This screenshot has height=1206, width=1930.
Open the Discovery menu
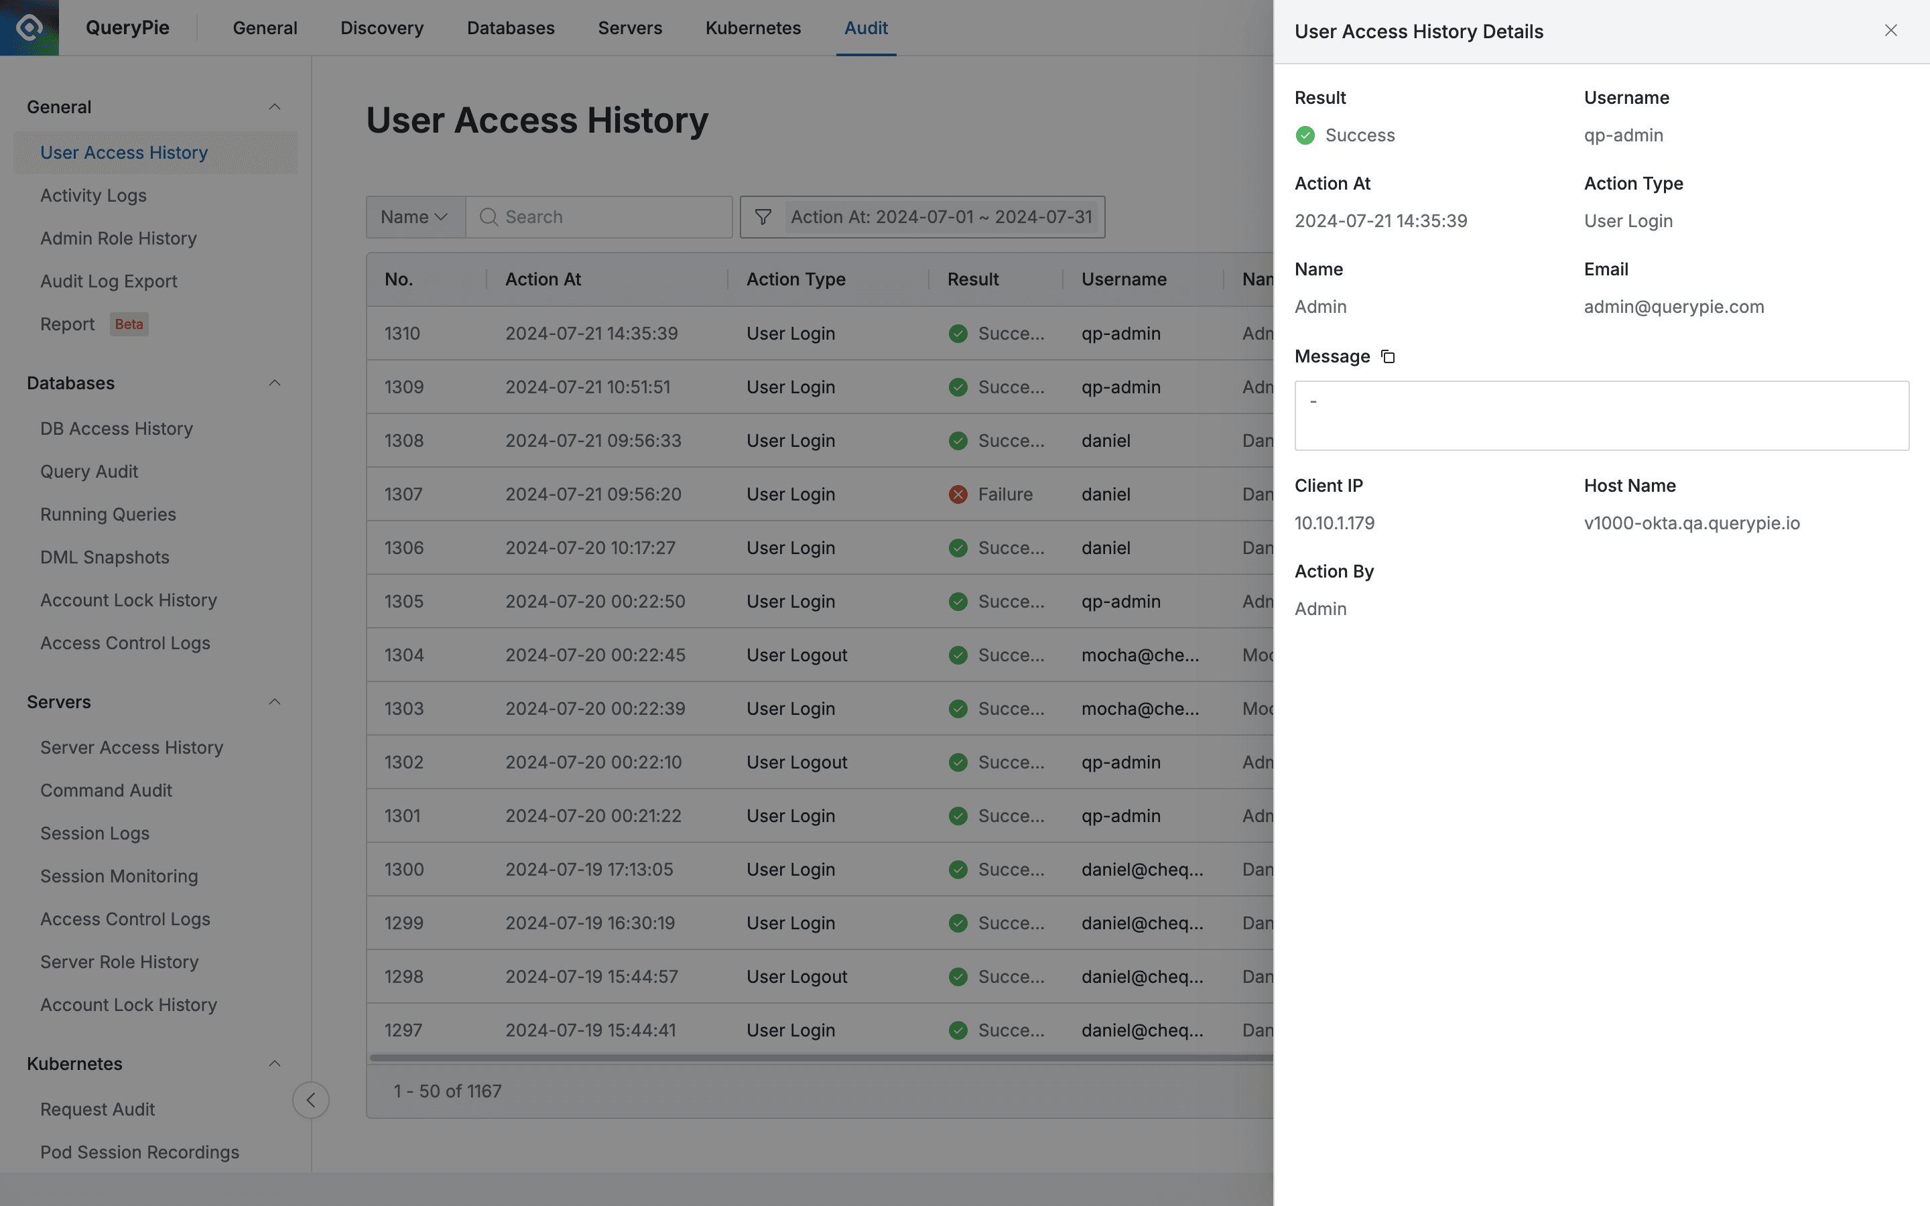[x=381, y=28]
